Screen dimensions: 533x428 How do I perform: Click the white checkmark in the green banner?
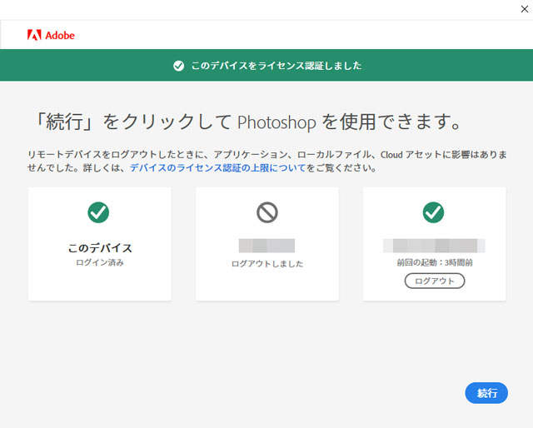pyautogui.click(x=178, y=66)
